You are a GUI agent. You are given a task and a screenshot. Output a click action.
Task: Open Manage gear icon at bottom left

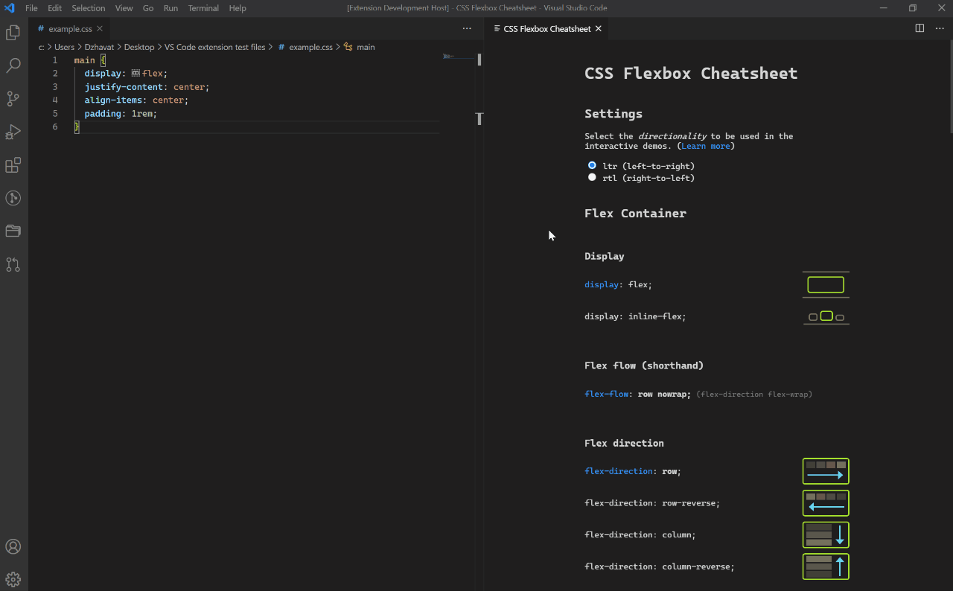coord(13,579)
